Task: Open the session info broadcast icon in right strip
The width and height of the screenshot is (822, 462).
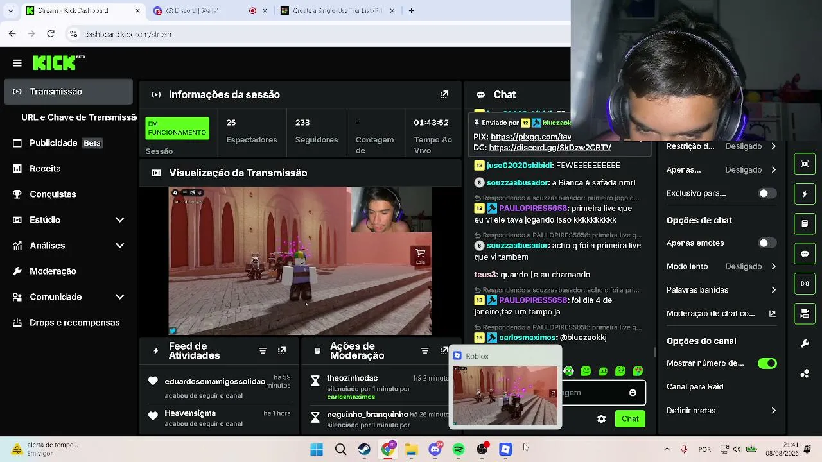Action: tap(805, 284)
